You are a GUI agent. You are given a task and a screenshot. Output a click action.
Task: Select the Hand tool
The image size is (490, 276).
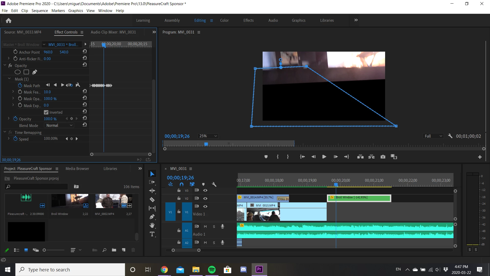pos(152,225)
